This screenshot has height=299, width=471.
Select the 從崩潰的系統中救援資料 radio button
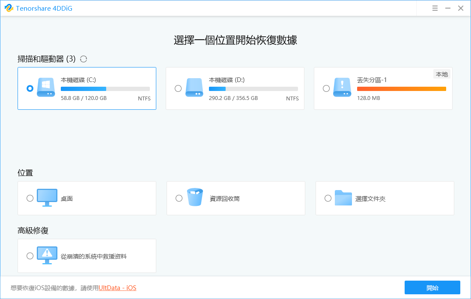[30, 256]
